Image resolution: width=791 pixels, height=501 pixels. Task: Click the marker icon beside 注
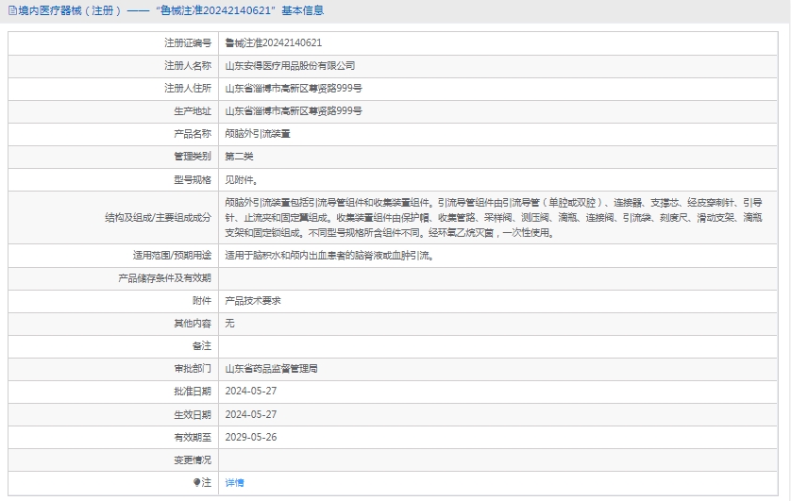click(197, 482)
